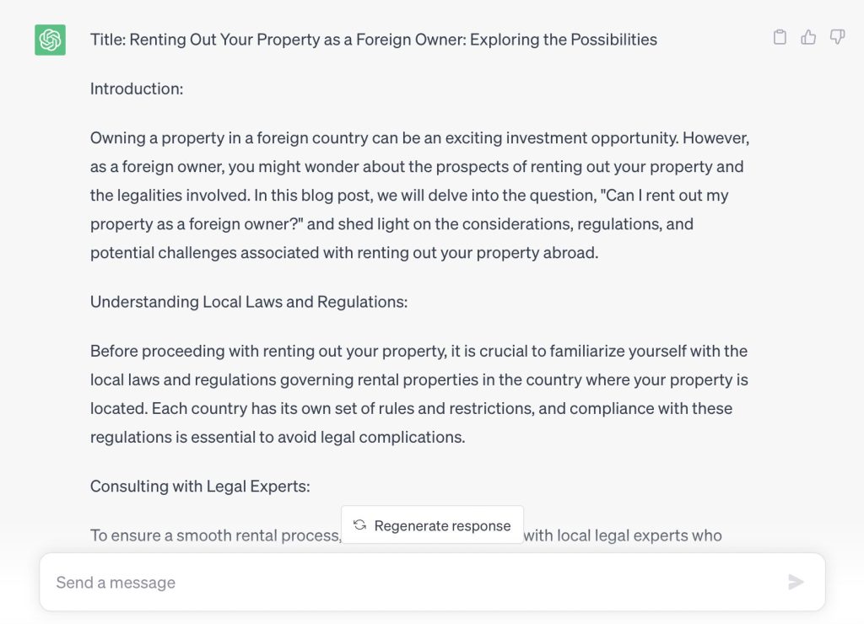Send the message with the arrow icon
Viewport: 864px width, 624px height.
pos(796,582)
